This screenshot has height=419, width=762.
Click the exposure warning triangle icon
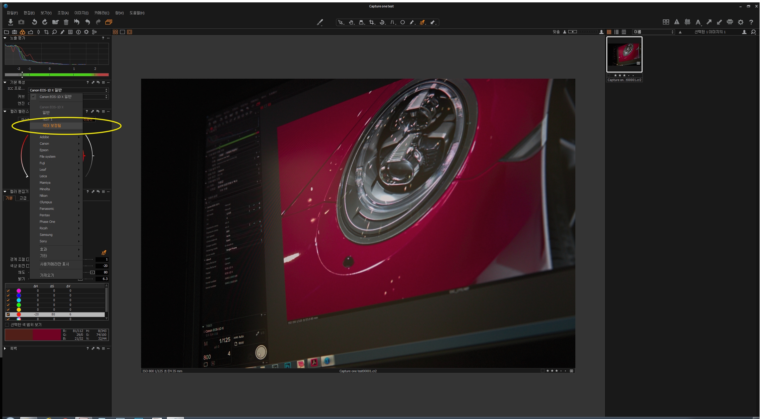pos(677,22)
